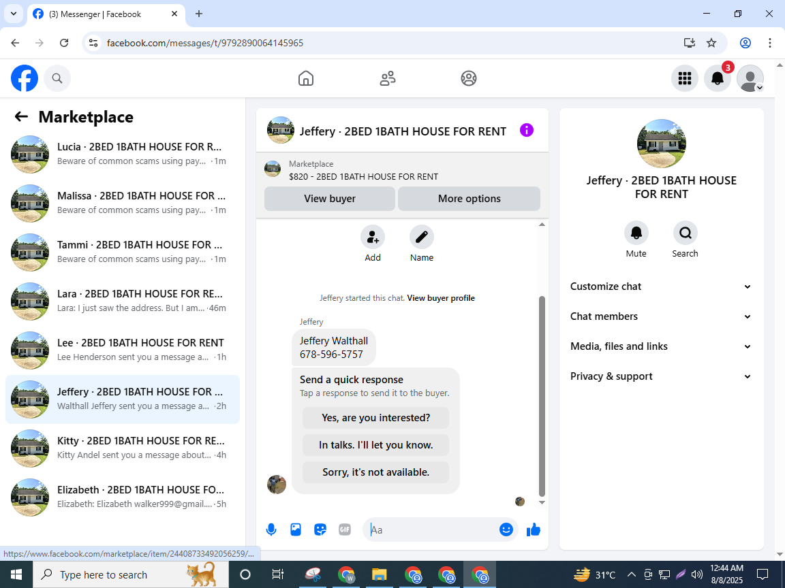Viewport: 785px width, 588px height.
Task: Open the emoji picker smiley
Action: click(506, 529)
